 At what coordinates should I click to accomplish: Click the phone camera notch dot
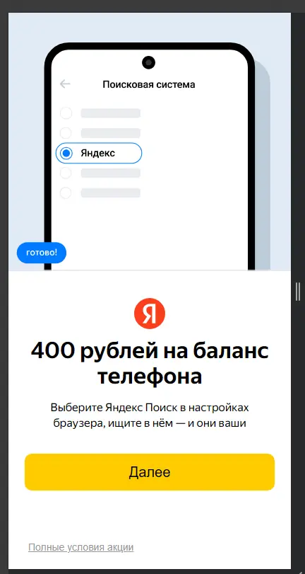click(148, 62)
